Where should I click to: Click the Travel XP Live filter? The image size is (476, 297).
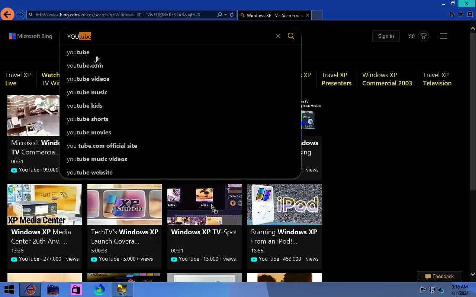point(18,79)
